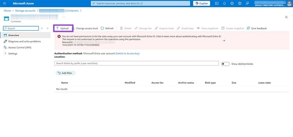Viewport: 293px width, 137px height.
Task: Focus the global search resources box
Action: coord(140,3)
